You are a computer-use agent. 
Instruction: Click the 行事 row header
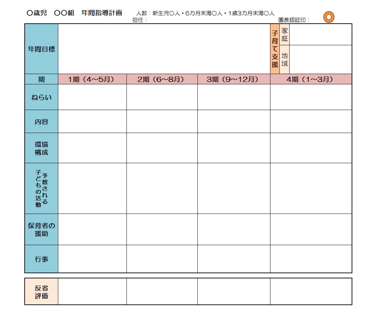tap(41, 259)
